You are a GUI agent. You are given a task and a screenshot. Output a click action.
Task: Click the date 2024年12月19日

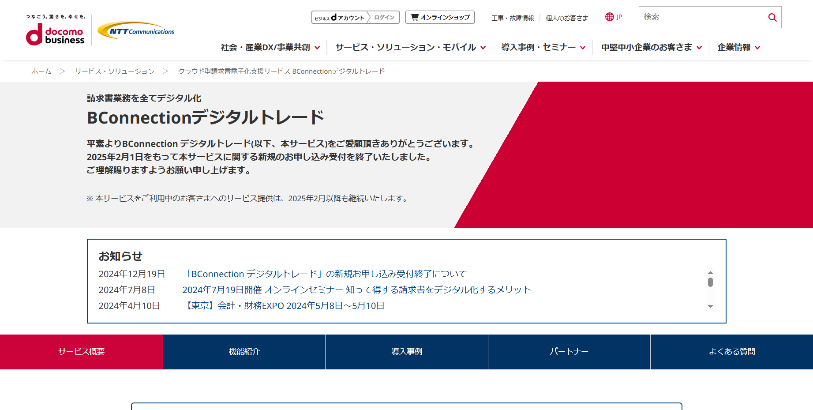[x=132, y=274]
